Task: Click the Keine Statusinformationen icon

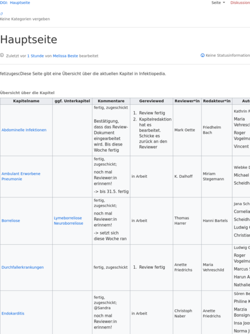Action: coord(202,55)
